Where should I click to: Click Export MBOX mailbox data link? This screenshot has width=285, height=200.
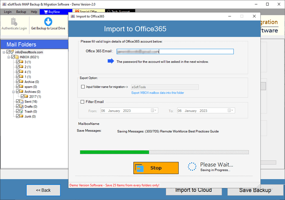pos(157,93)
